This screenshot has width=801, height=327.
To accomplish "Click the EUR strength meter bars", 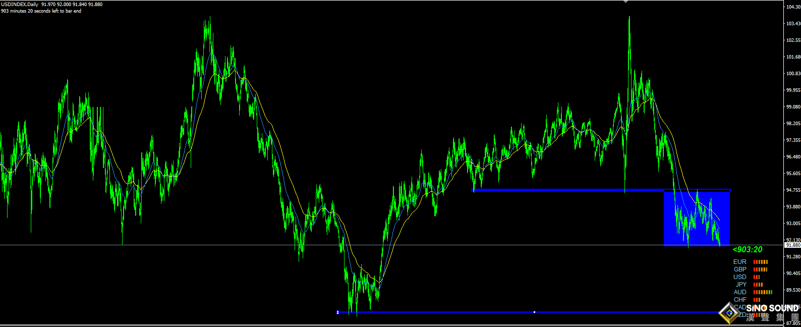I will (x=760, y=262).
